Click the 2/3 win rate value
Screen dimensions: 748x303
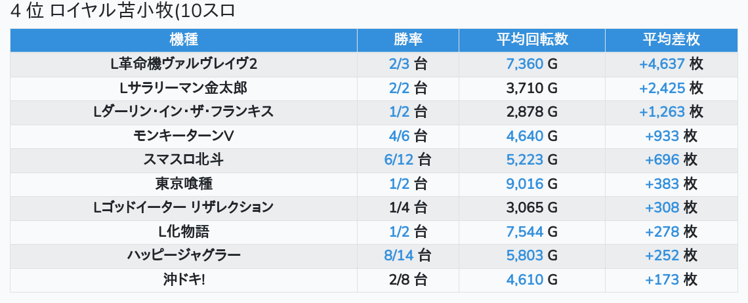pyautogui.click(x=399, y=64)
